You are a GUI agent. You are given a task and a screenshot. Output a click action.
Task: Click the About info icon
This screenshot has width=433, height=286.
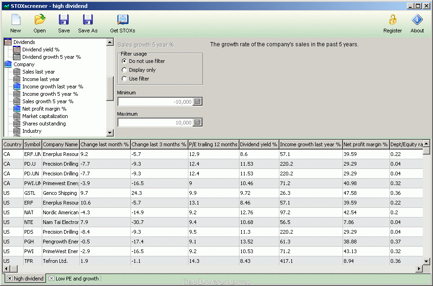click(417, 19)
